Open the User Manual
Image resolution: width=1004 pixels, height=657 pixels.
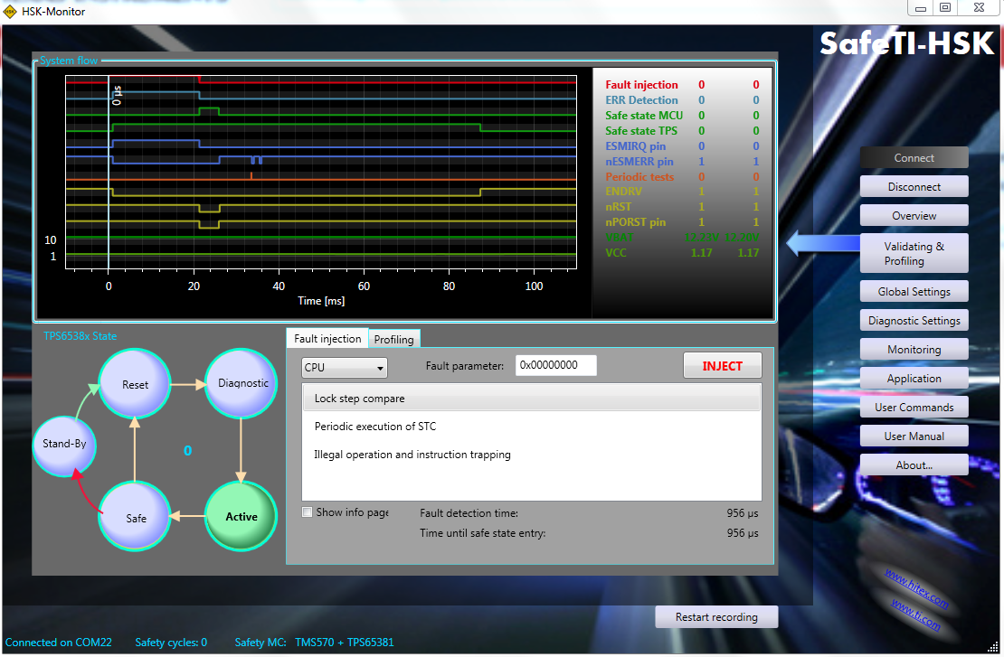pyautogui.click(x=914, y=436)
